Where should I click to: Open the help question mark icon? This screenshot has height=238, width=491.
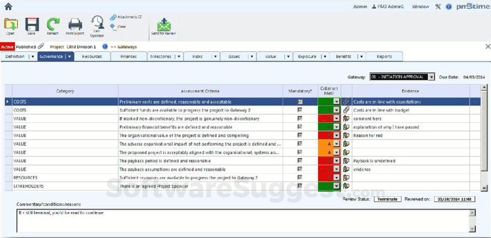pos(449,7)
